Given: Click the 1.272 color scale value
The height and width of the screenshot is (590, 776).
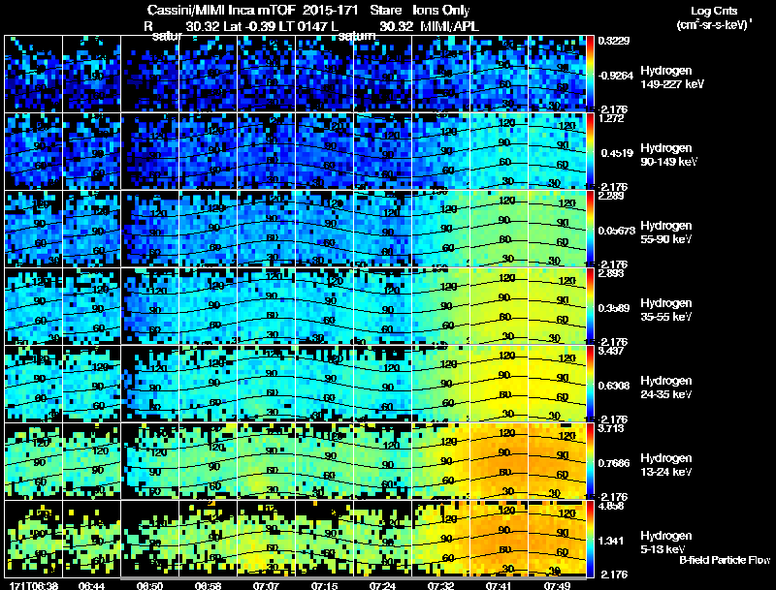Looking at the screenshot, I should [x=611, y=118].
